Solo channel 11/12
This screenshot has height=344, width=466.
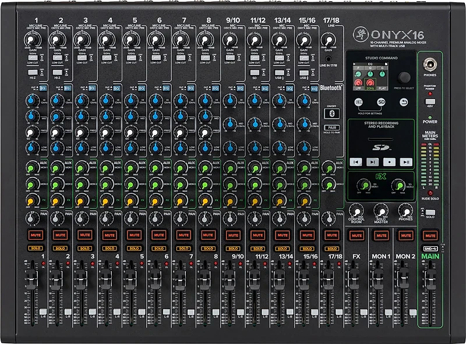tap(257, 248)
